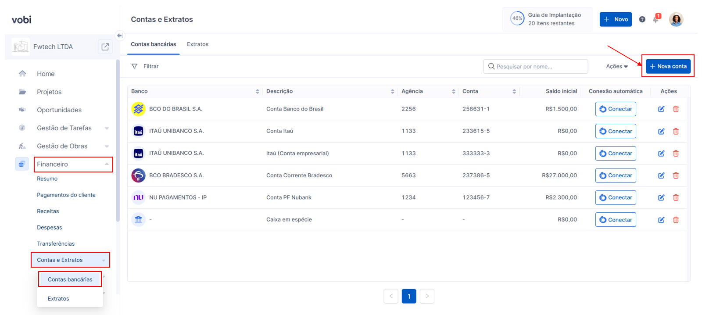Expand Gestão de Obras submenu arrow

pyautogui.click(x=107, y=146)
